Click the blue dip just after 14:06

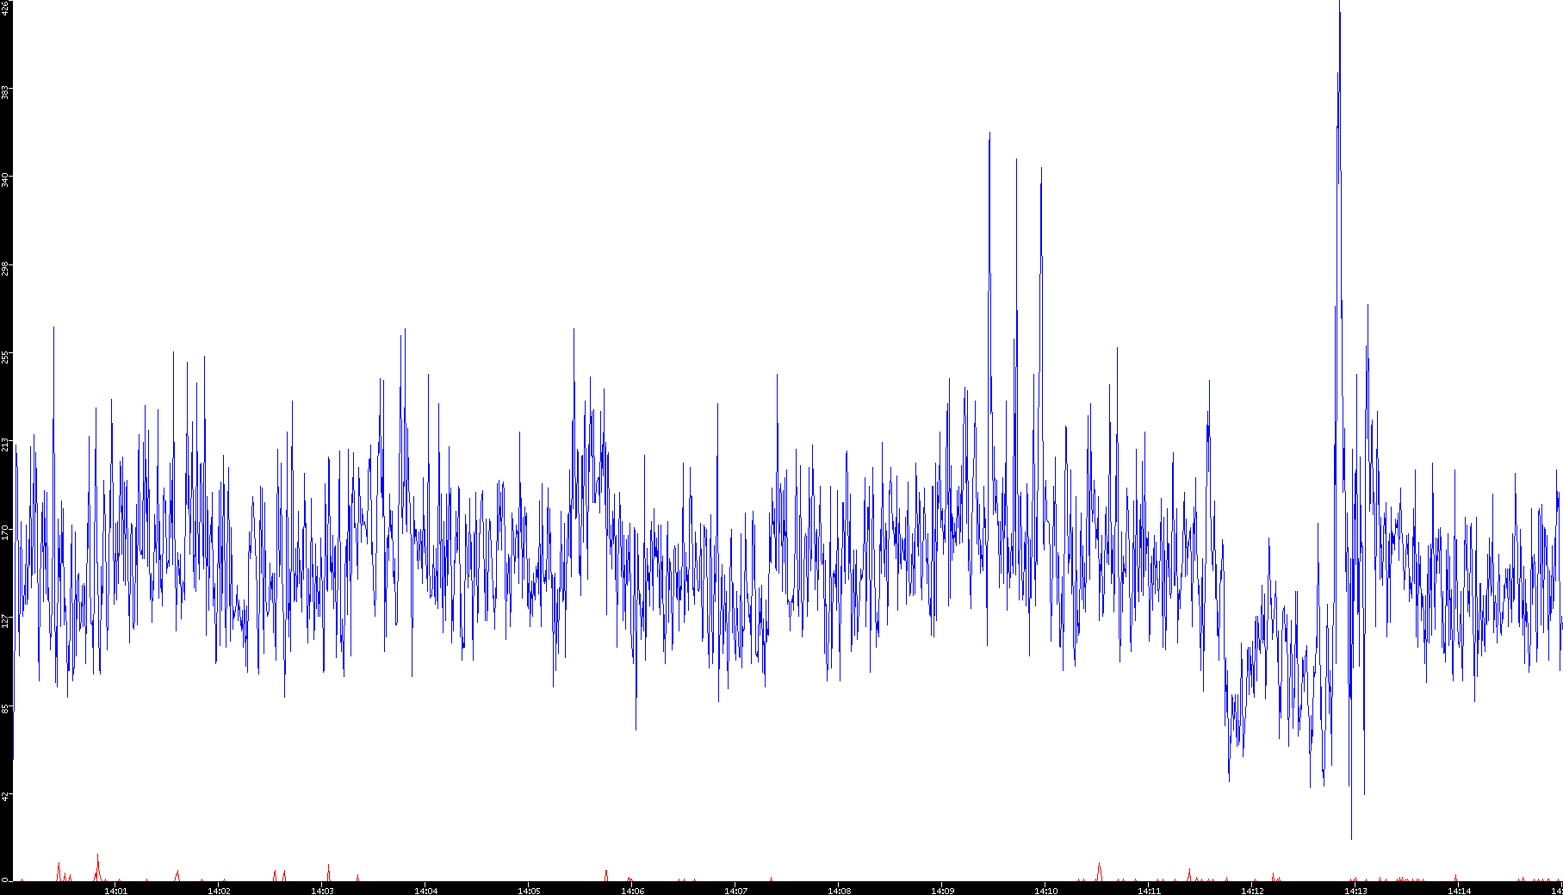click(x=636, y=728)
